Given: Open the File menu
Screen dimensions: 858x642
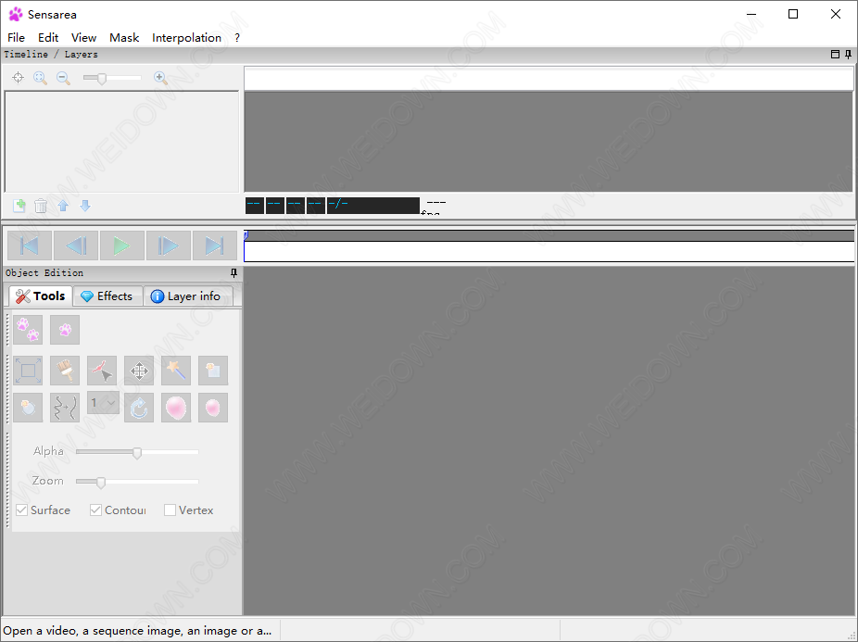Looking at the screenshot, I should click(16, 38).
